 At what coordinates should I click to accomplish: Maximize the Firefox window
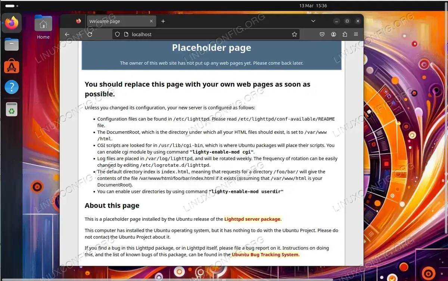[347, 21]
